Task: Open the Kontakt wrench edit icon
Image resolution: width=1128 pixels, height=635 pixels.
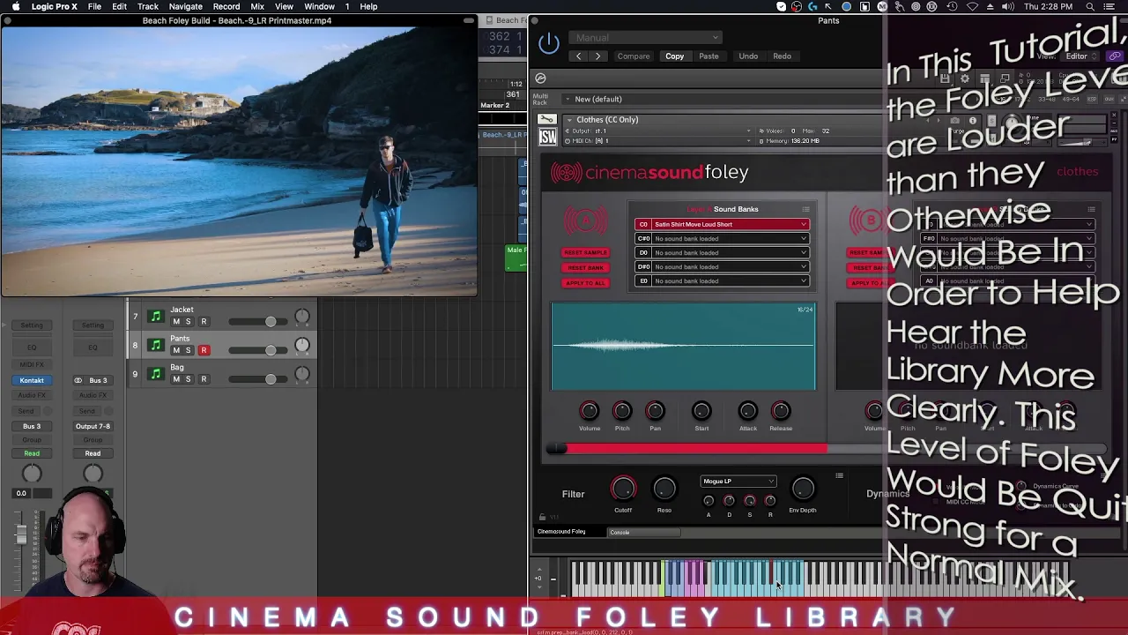Action: coord(546,119)
